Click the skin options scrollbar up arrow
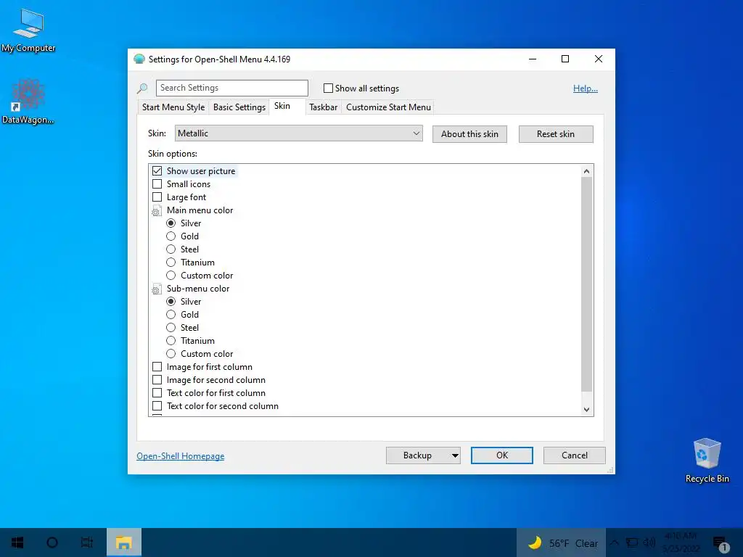Image resolution: width=743 pixels, height=557 pixels. click(586, 171)
